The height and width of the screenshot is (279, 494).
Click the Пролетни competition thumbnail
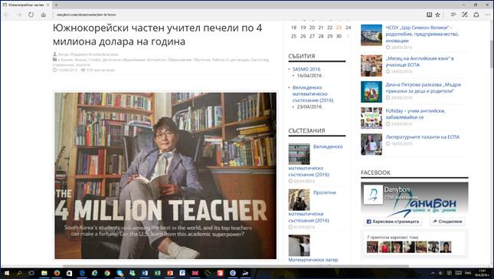pos(299,200)
